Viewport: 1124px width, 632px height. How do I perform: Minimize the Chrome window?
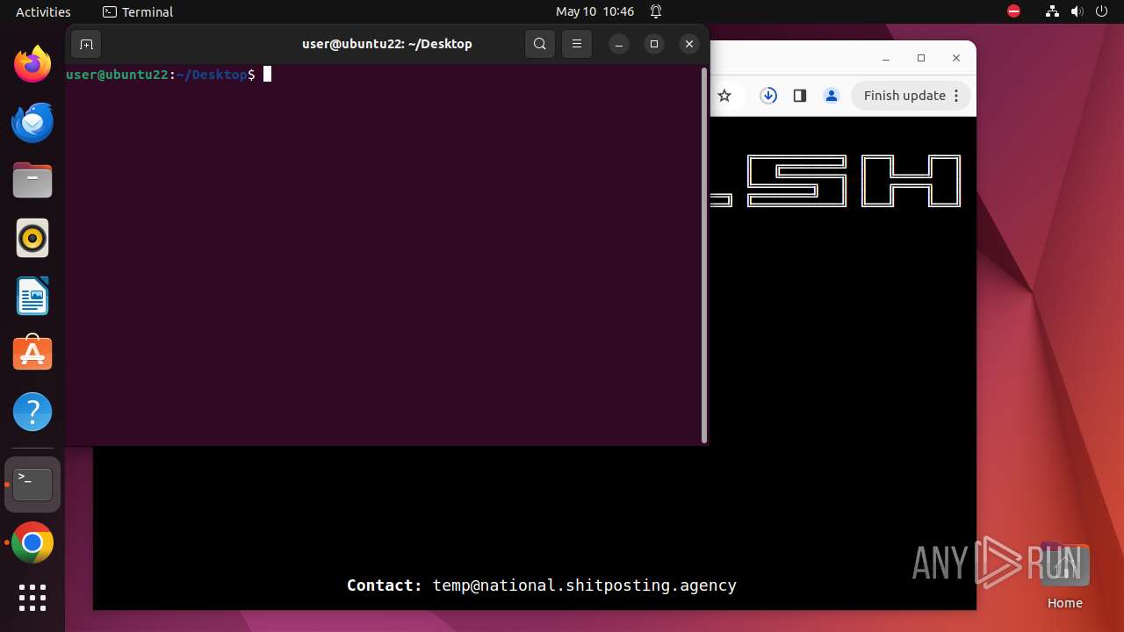(x=886, y=58)
